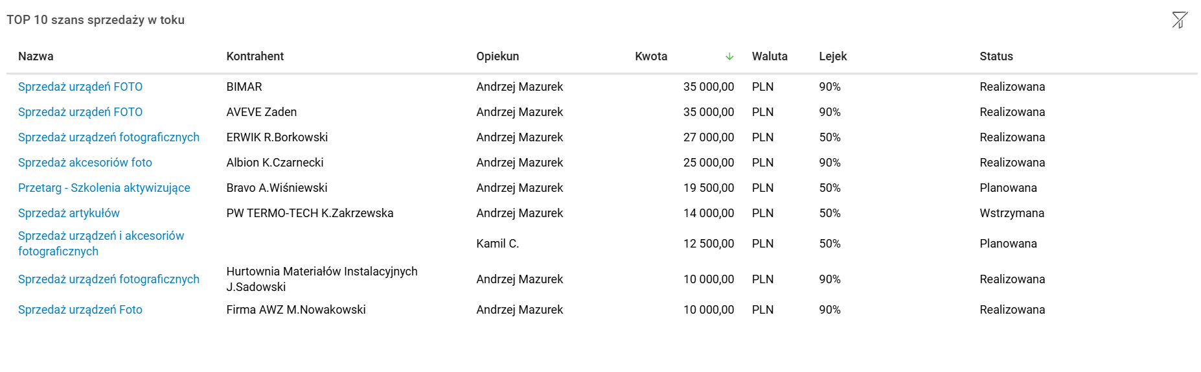Sort by Kontrahent column header
Image resolution: width=1201 pixels, height=372 pixels.
pos(255,56)
